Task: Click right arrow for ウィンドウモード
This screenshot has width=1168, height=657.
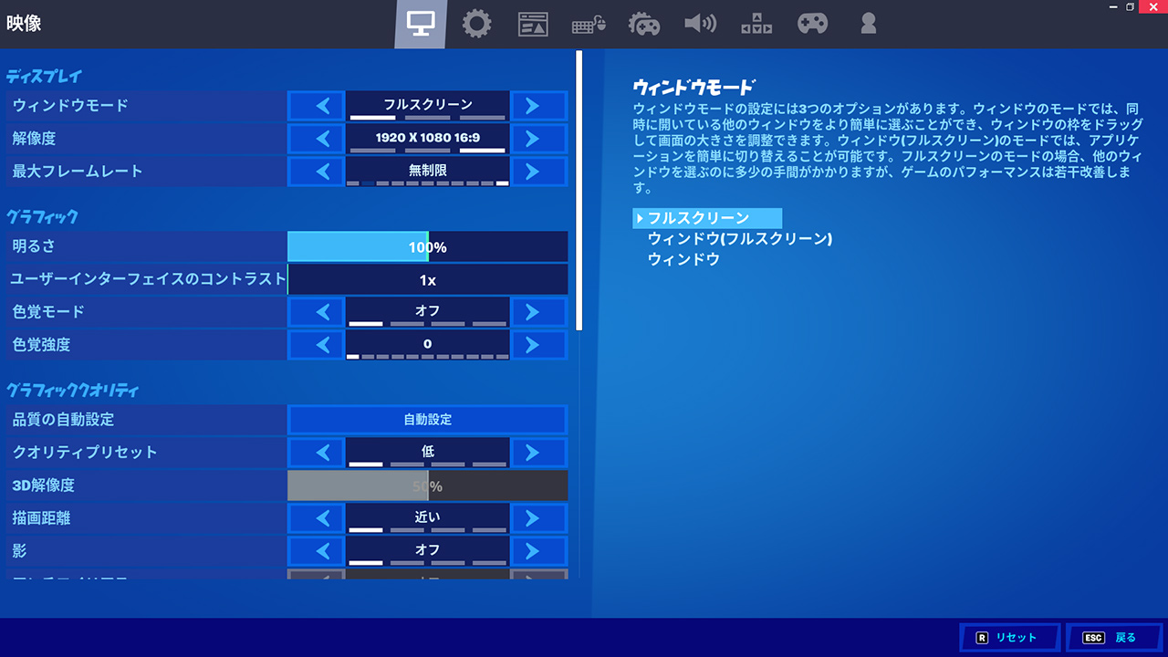Action: click(539, 106)
